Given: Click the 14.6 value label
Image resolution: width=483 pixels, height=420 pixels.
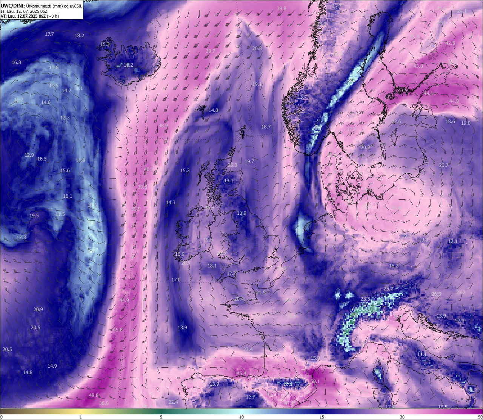Looking at the screenshot, I should tap(46, 102).
